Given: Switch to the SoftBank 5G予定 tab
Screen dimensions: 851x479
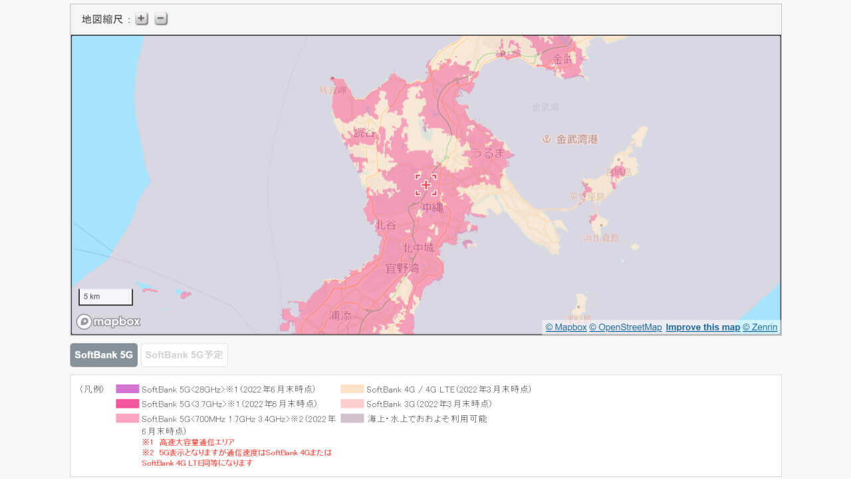Looking at the screenshot, I should click(184, 355).
